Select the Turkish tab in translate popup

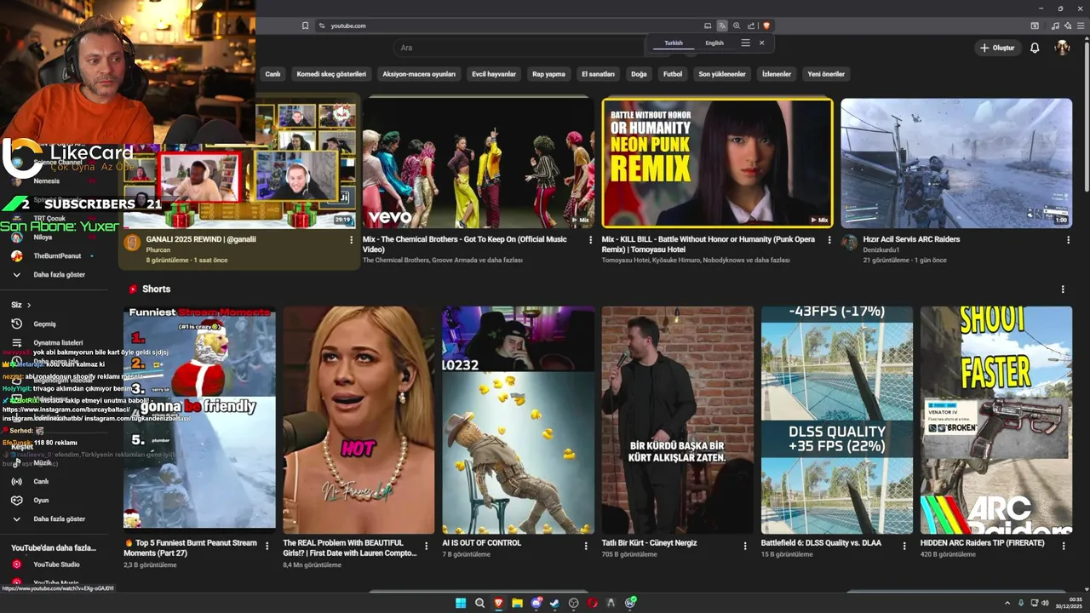(674, 43)
